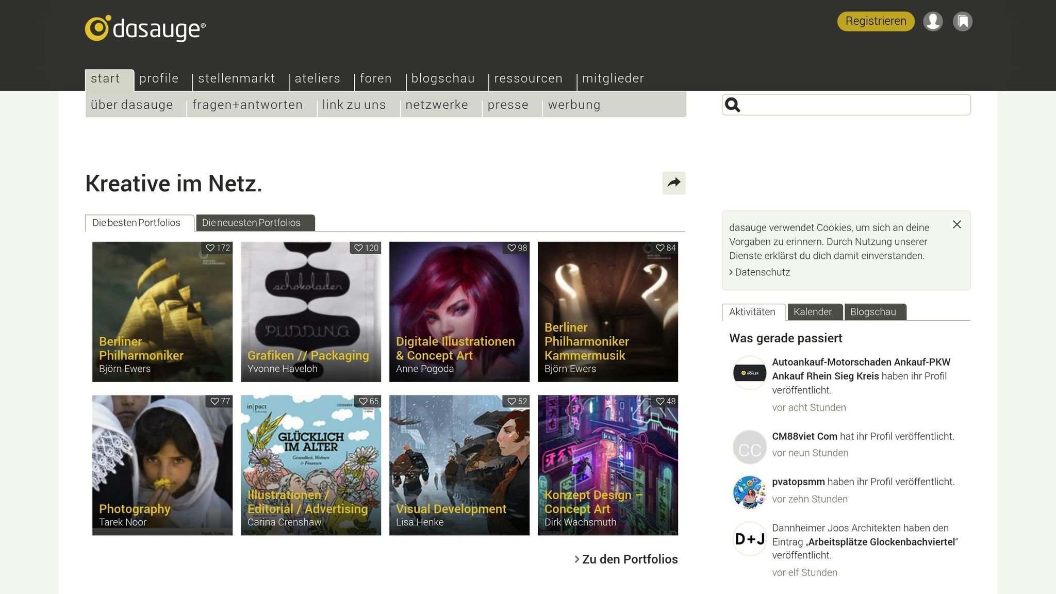Click the share icon next to Kreative im Netz
Viewport: 1056px width, 594px height.
click(673, 183)
